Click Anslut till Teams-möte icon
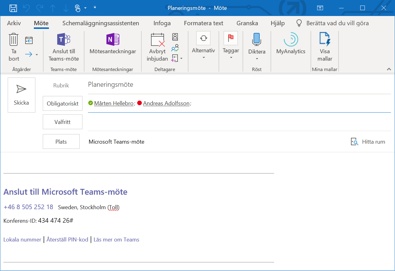 64,40
